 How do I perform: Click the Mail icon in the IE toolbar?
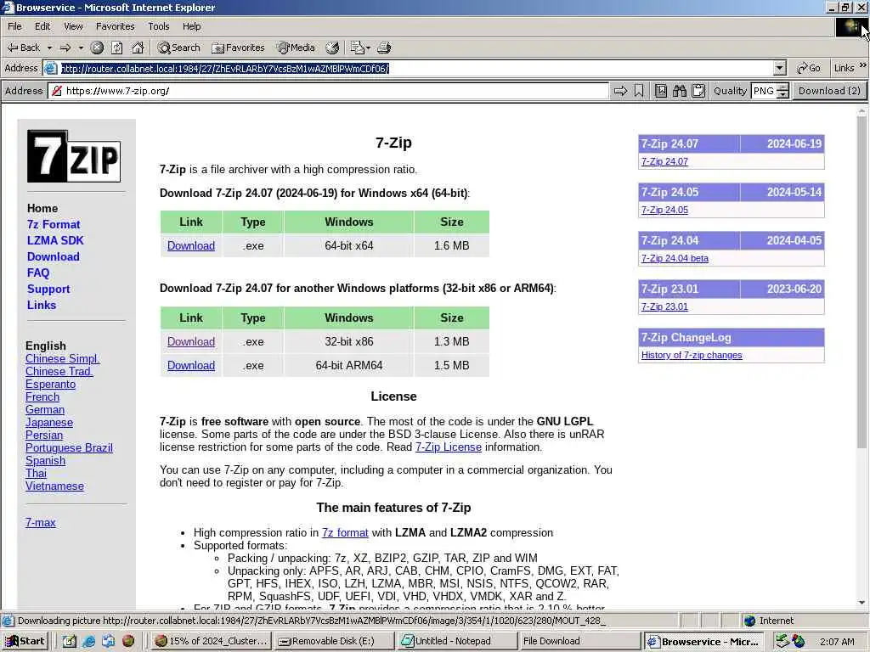point(358,48)
